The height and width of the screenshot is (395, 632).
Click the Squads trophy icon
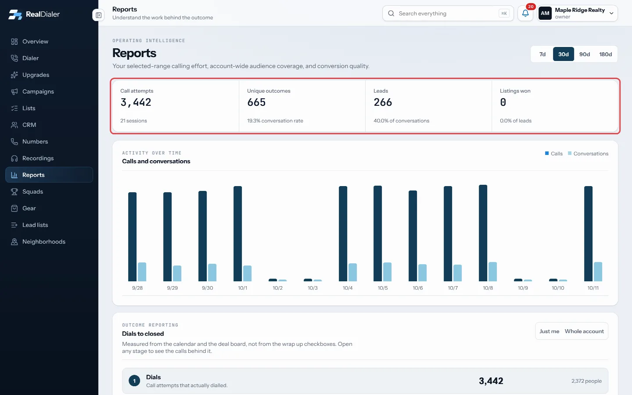pyautogui.click(x=14, y=192)
